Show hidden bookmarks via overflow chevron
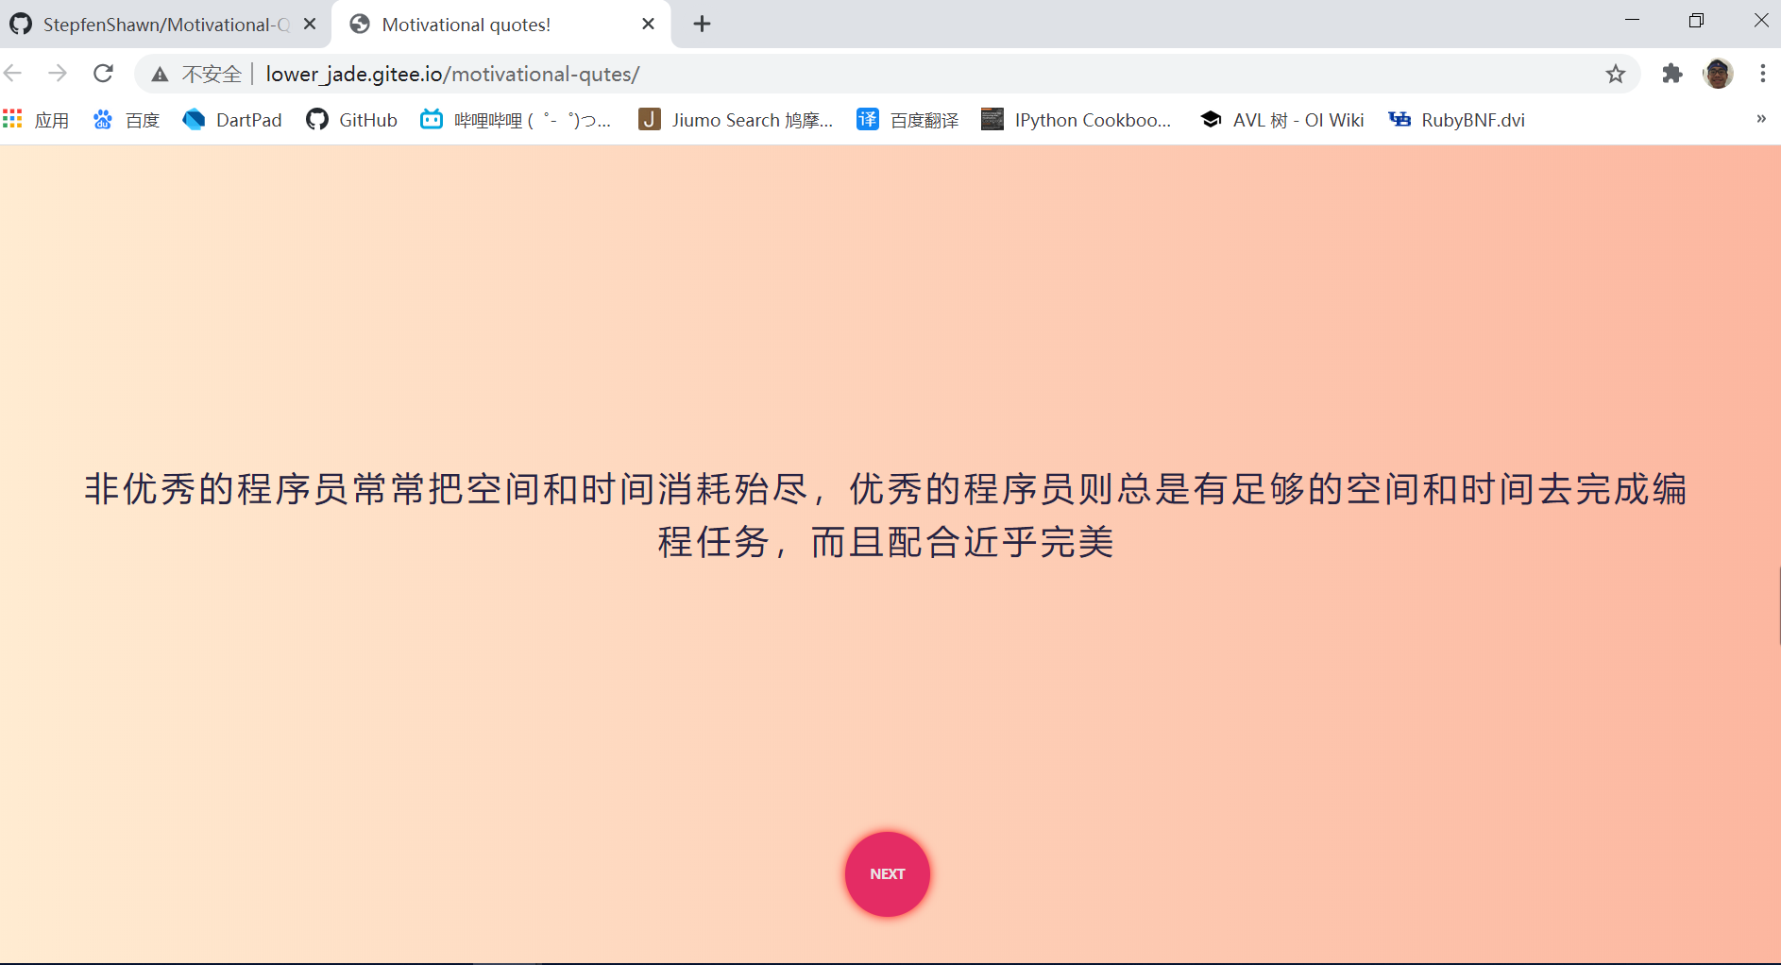This screenshot has width=1781, height=965. (x=1760, y=119)
